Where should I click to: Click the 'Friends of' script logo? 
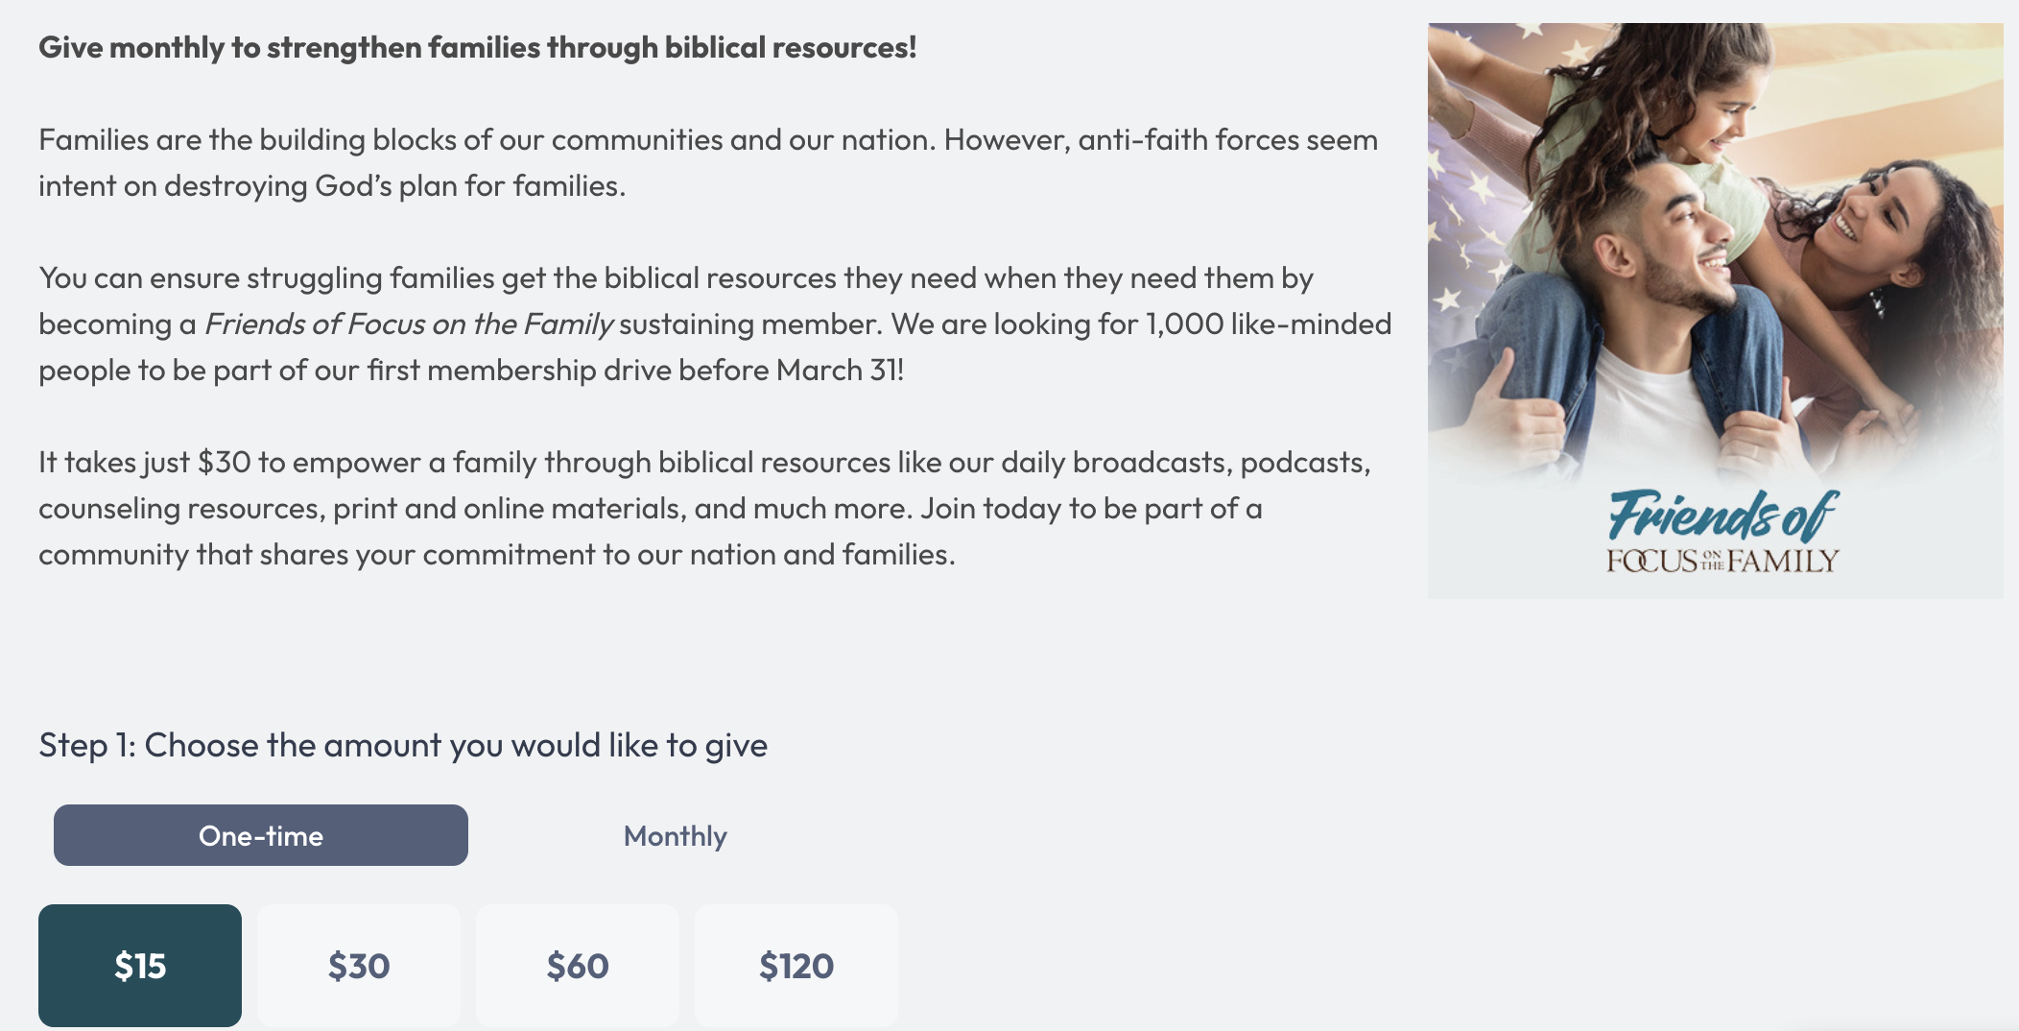(1722, 515)
